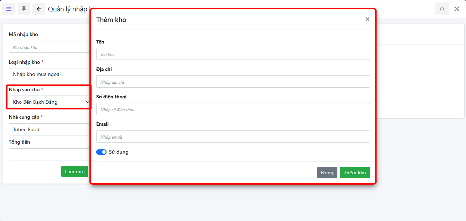The height and width of the screenshot is (221, 466).
Task: Click the Sử dụng label text
Action: tap(119, 152)
